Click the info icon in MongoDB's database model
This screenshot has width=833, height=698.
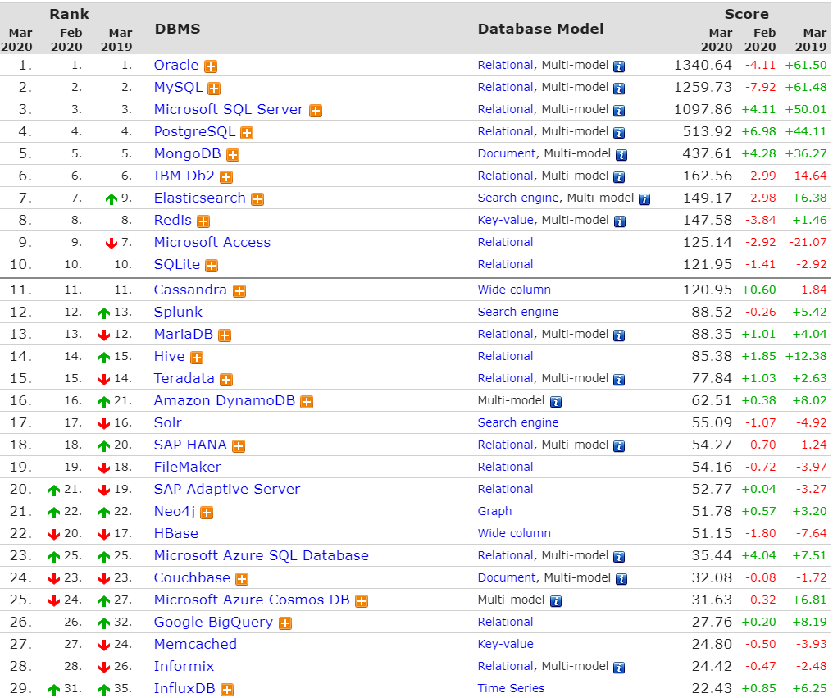(621, 155)
